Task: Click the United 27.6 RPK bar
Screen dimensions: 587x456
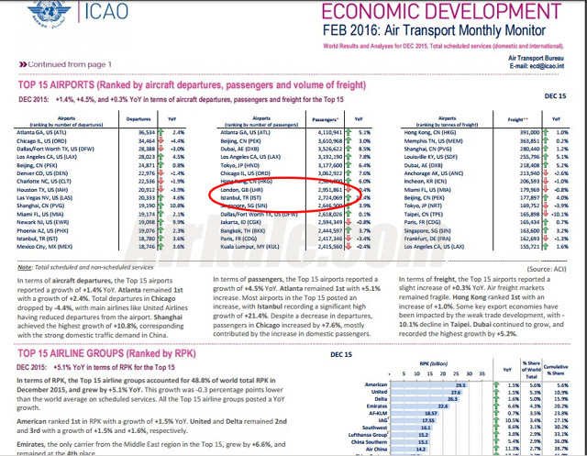Action: coord(426,392)
